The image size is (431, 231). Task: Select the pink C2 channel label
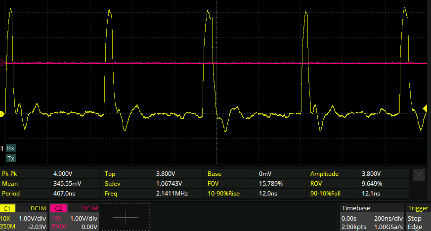point(58,208)
